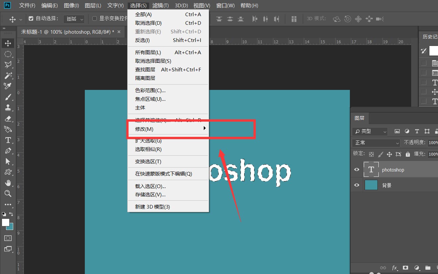Select the Horizontal Type tool

[x=8, y=140]
